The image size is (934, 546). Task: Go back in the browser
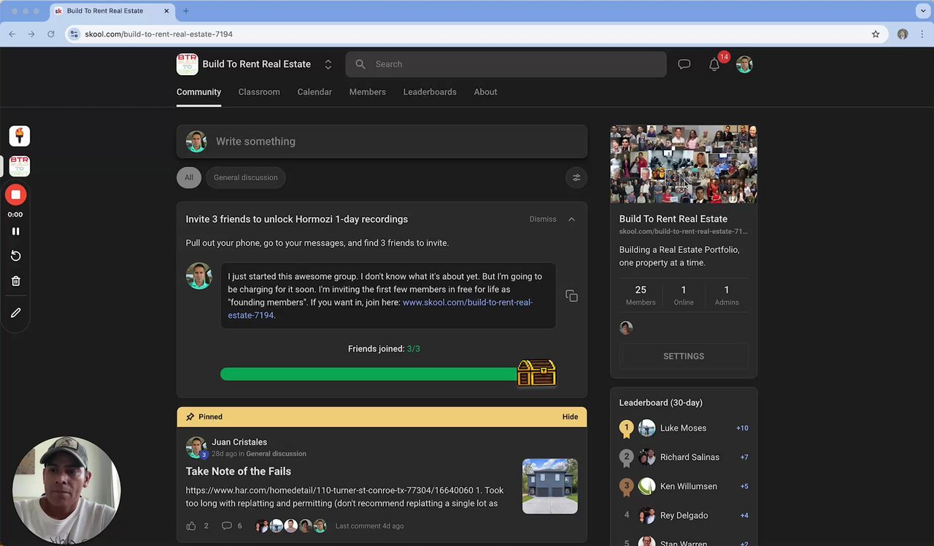pyautogui.click(x=12, y=34)
